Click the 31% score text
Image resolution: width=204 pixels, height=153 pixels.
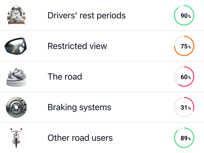186,107
